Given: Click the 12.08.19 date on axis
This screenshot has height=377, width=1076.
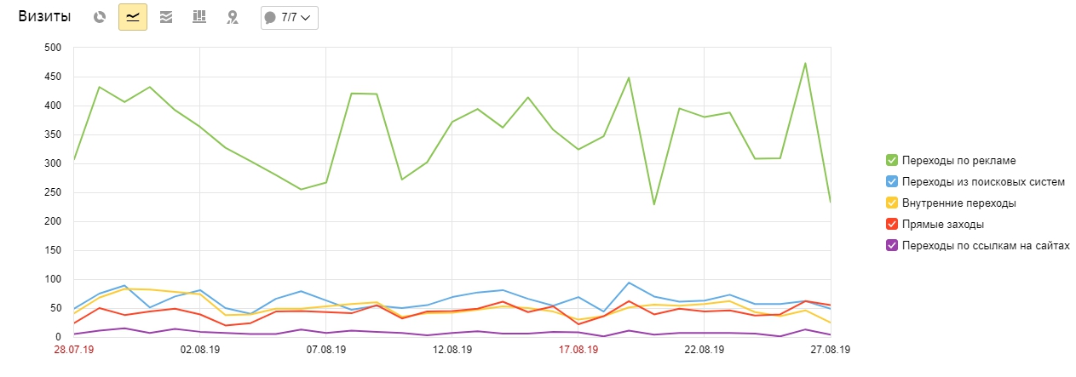Looking at the screenshot, I should click(452, 350).
